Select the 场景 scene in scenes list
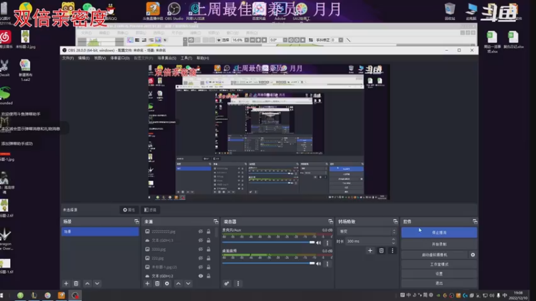The image size is (536, 301). [x=100, y=231]
